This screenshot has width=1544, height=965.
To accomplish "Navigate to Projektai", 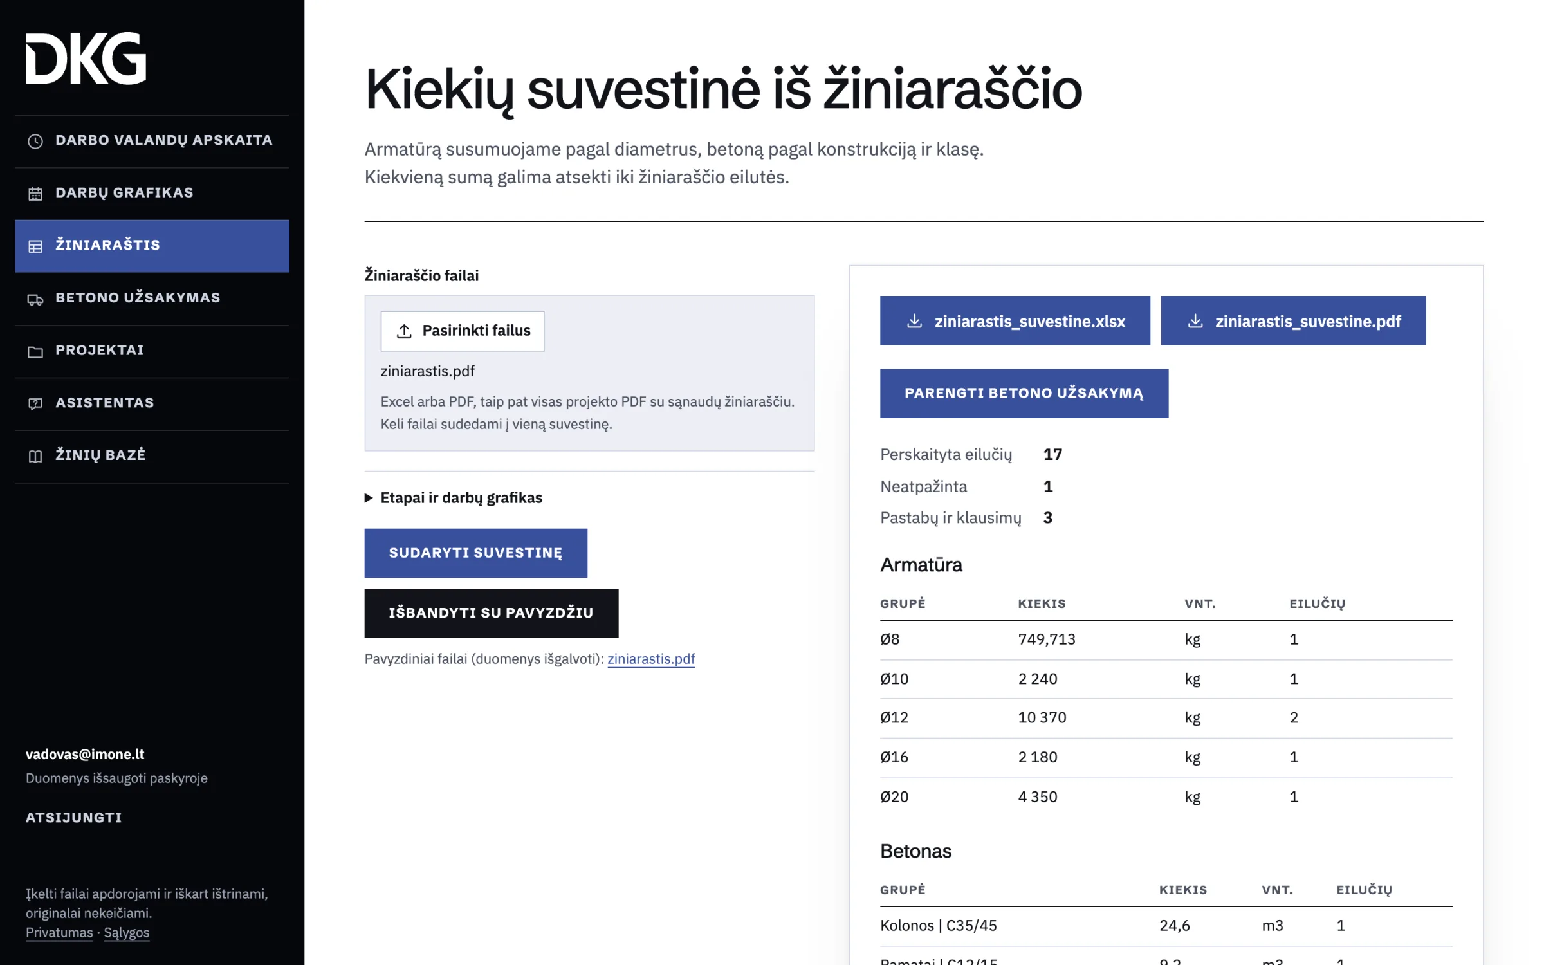I will pyautogui.click(x=152, y=351).
